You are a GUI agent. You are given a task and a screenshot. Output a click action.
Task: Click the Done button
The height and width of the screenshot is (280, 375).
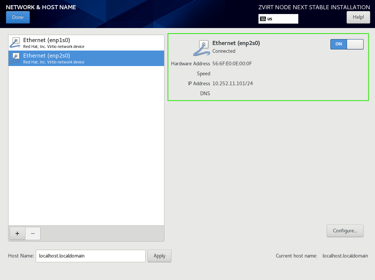(x=18, y=17)
